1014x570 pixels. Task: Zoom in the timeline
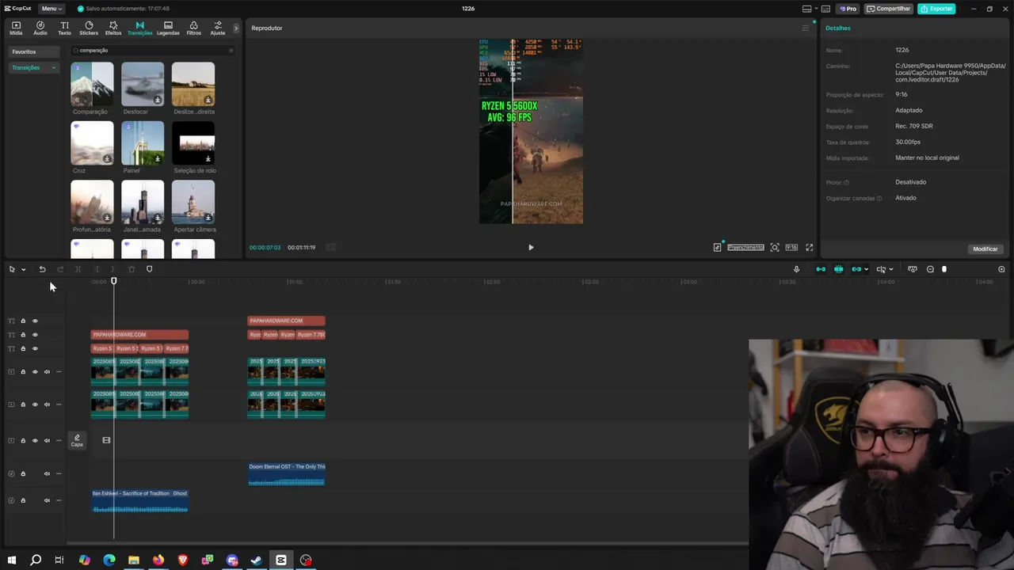pyautogui.click(x=1001, y=269)
